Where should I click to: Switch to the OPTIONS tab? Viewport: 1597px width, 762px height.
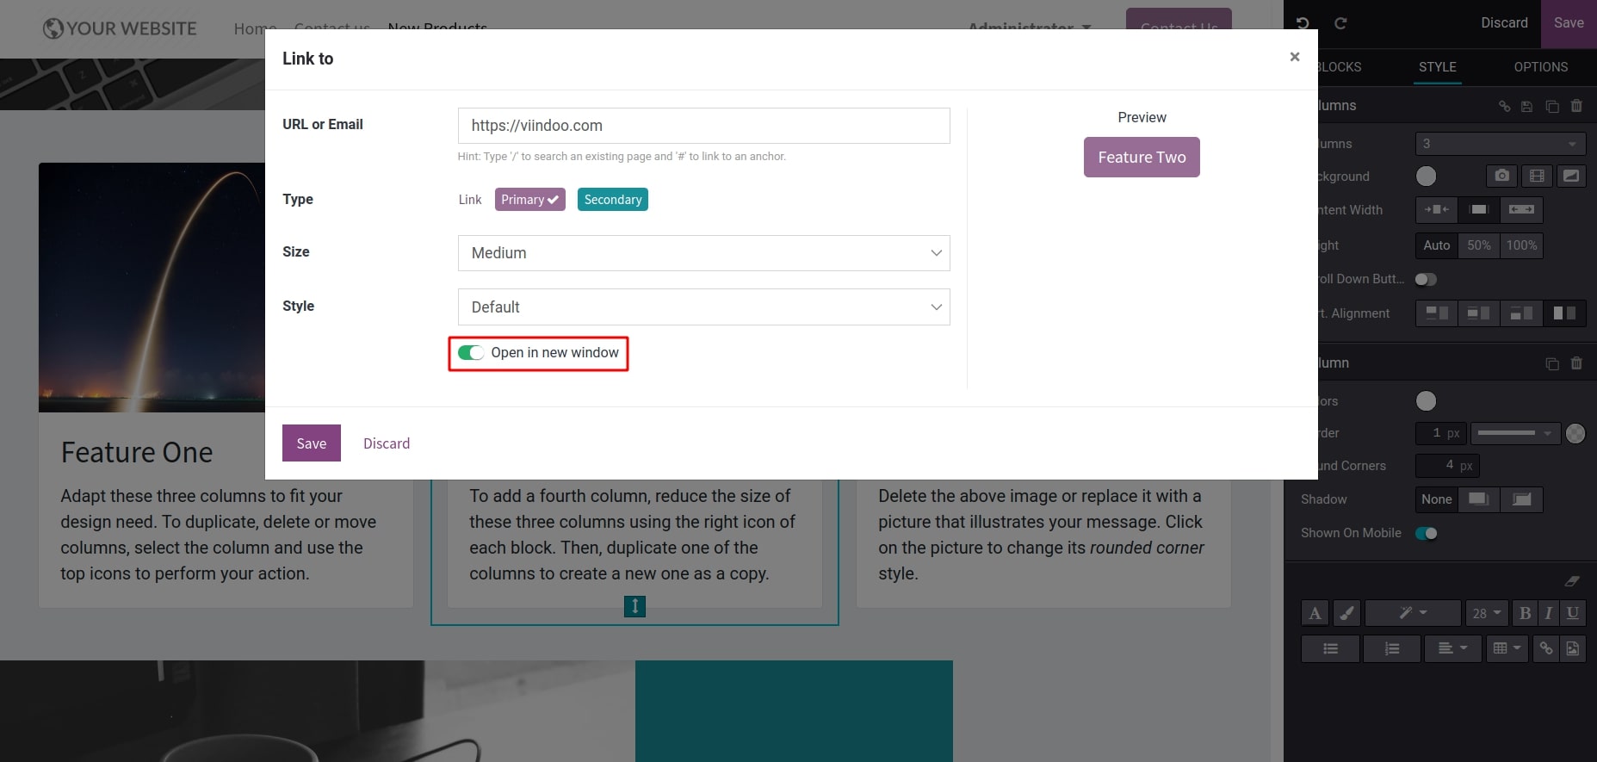(x=1540, y=67)
